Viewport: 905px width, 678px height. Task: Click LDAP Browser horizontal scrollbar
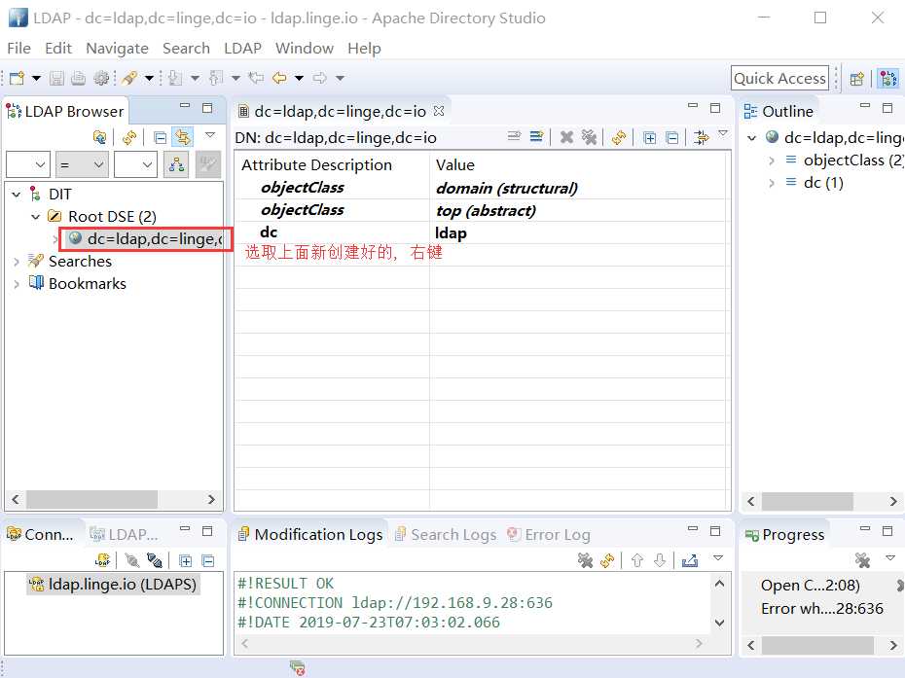click(113, 499)
